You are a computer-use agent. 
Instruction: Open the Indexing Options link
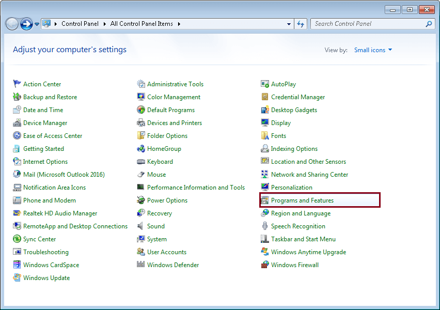pos(294,149)
